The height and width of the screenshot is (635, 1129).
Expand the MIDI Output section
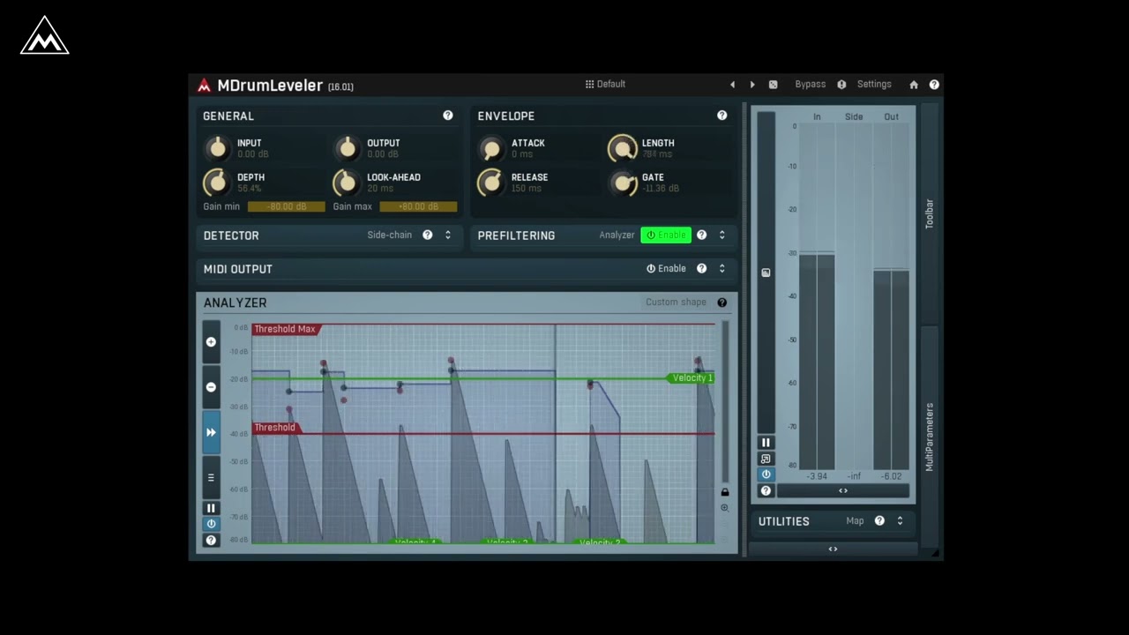[x=722, y=269]
